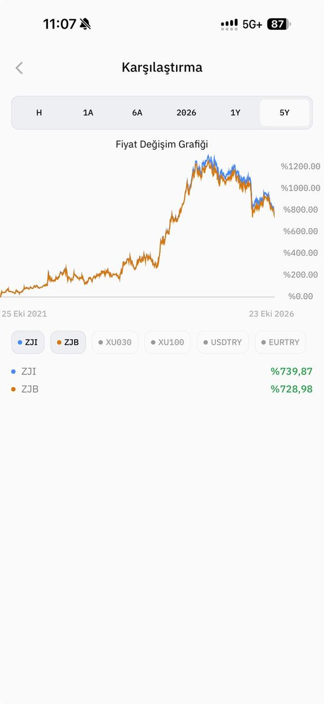The image size is (324, 704).
Task: Select the 1A time range tab
Action: coord(88,113)
